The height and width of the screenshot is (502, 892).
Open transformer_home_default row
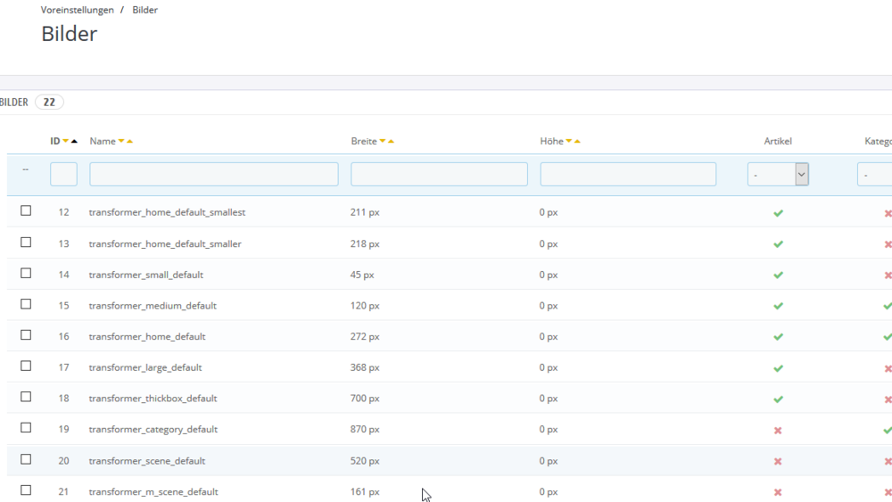[147, 336]
